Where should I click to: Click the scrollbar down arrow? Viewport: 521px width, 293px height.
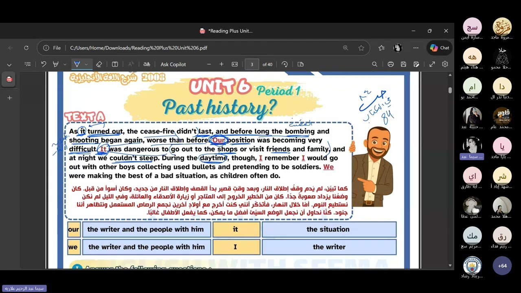(x=450, y=265)
